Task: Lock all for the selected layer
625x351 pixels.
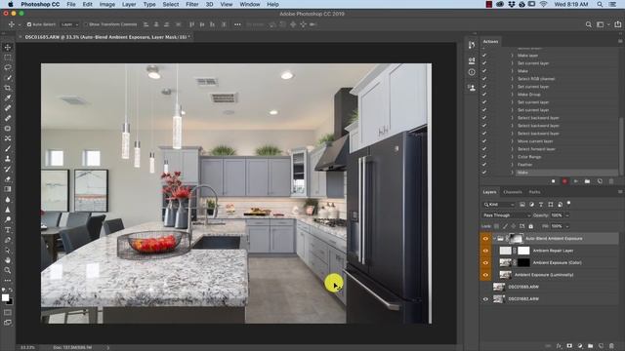Action: coord(531,226)
